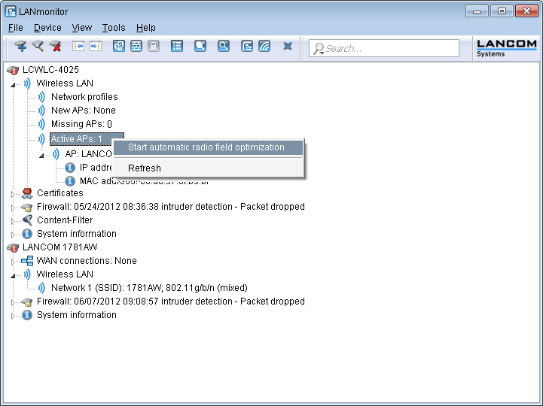Screen dimensions: 543x406
Task: Choose Start automatic radio field optimization
Action: (x=206, y=147)
